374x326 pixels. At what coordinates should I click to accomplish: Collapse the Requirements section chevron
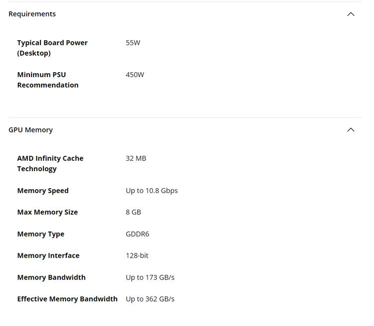(351, 14)
